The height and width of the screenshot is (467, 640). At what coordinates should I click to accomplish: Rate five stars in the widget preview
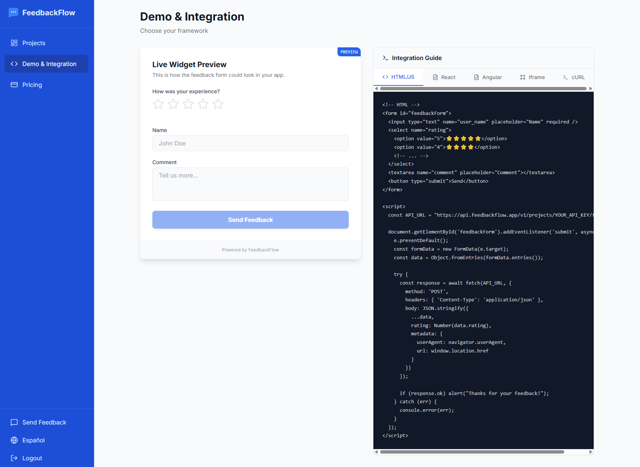coord(218,104)
